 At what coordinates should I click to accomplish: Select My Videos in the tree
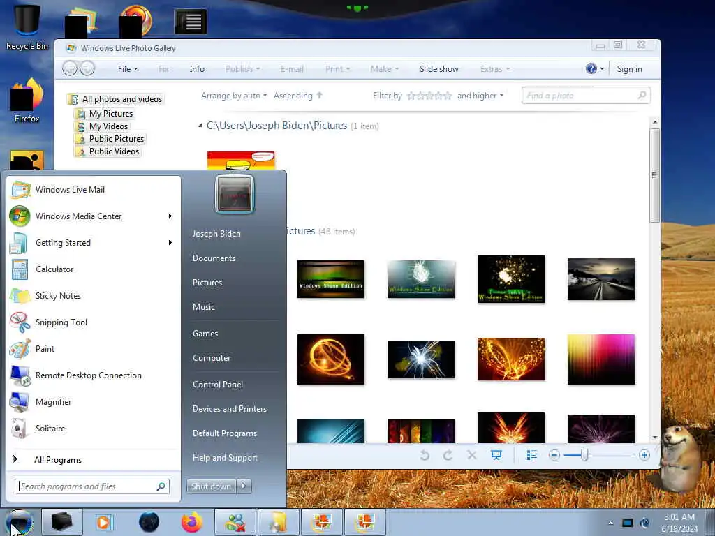[103, 126]
